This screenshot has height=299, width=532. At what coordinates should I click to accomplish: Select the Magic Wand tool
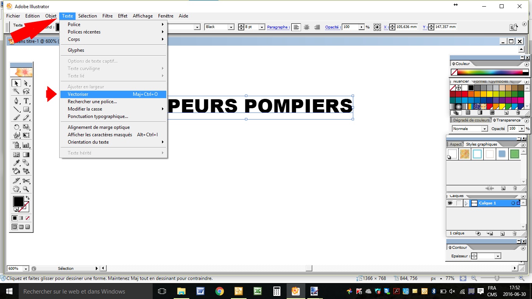tap(16, 91)
